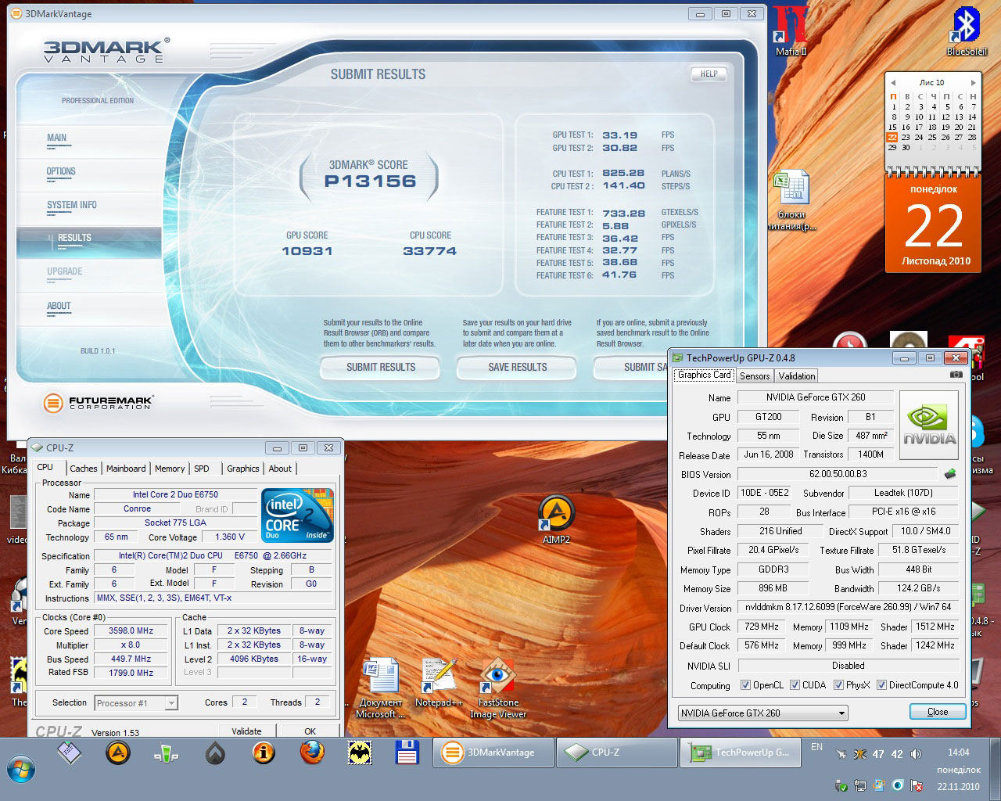Click the Save Results button
This screenshot has height=801, width=1001.
pyautogui.click(x=518, y=367)
